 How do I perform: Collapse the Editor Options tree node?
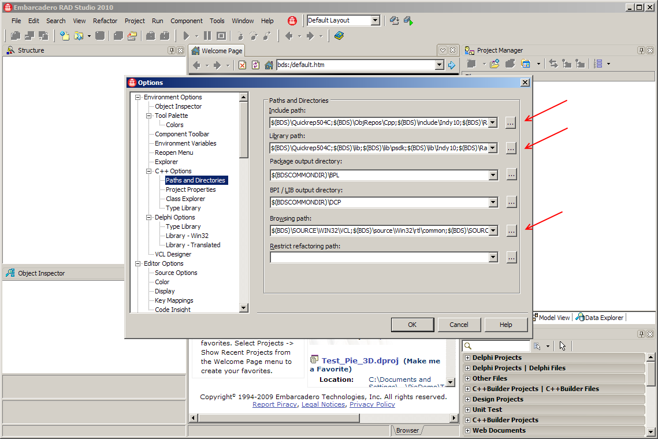137,263
